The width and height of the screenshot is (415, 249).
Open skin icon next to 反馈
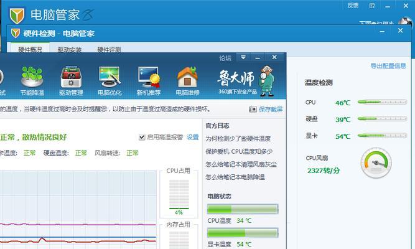click(372, 6)
